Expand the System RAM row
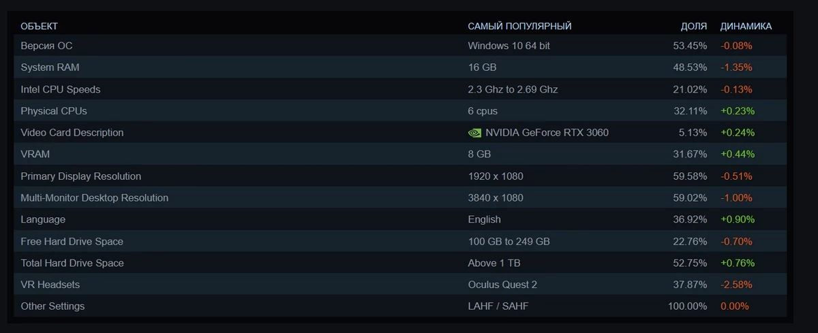This screenshot has height=333, width=818. 400,67
